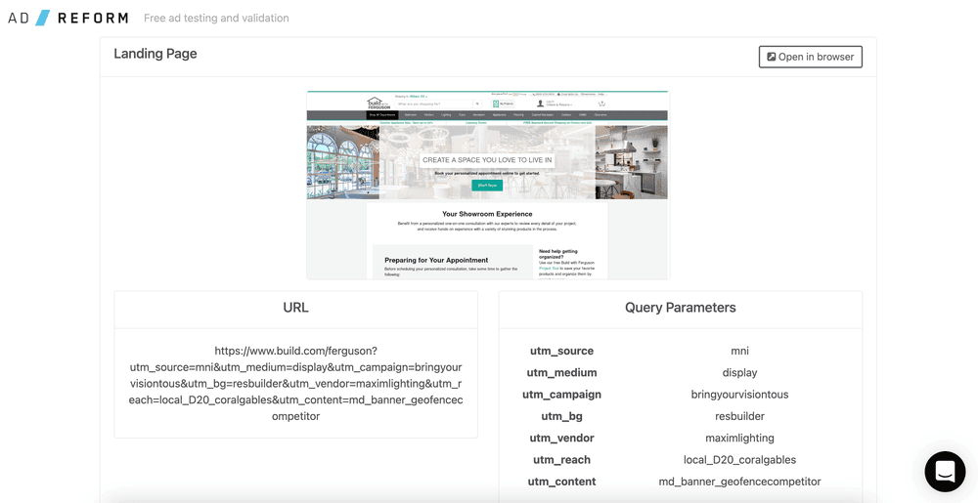Click the 'Free ad testing and validation' tagline
Screen dimensions: 978x503
216,18
